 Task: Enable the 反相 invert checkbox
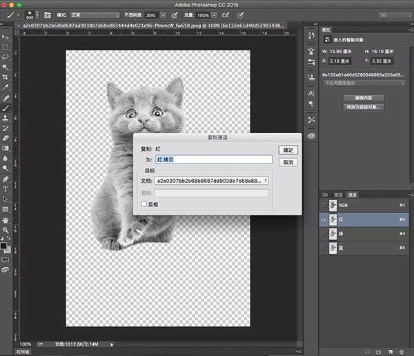(144, 204)
